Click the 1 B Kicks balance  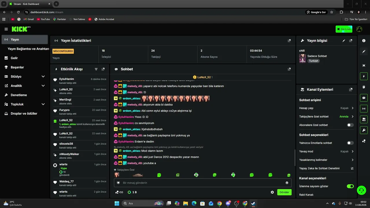coord(132,192)
